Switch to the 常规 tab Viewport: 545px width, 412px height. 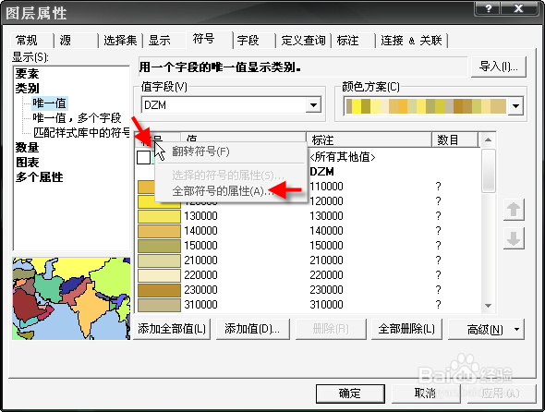(x=27, y=41)
